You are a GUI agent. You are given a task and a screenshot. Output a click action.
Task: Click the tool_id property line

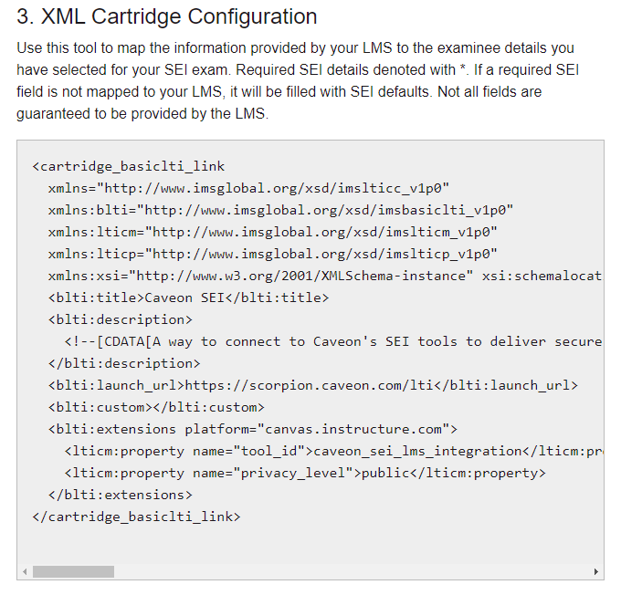point(333,451)
